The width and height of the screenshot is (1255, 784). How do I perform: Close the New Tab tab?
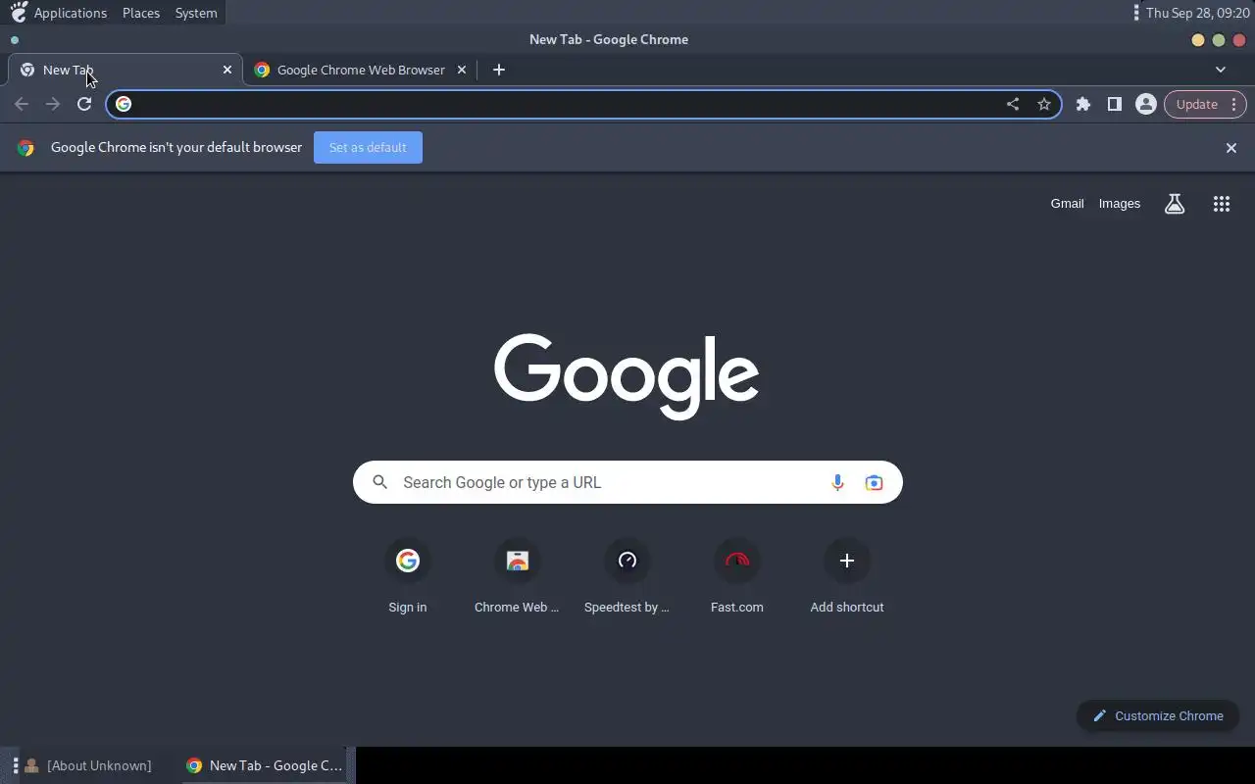(227, 70)
